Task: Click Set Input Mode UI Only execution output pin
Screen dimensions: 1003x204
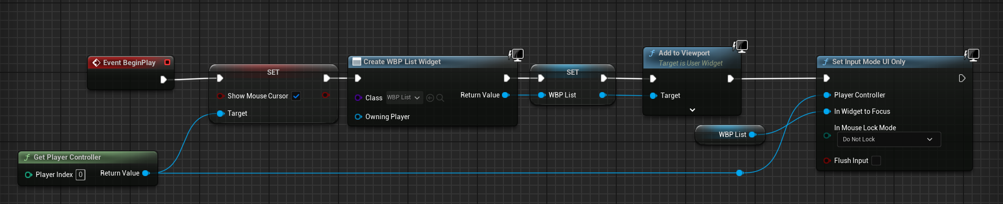Action: coord(962,78)
